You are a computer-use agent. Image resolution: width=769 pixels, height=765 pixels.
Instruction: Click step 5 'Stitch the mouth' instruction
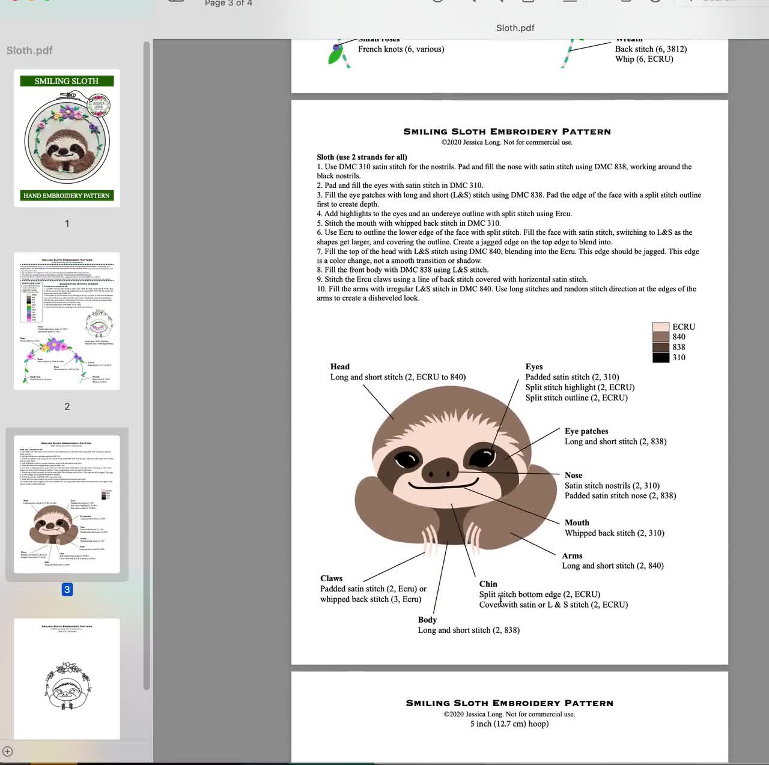pyautogui.click(x=409, y=223)
